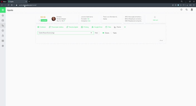
Task: Click the send flow arrow icon
Action: 181,5
